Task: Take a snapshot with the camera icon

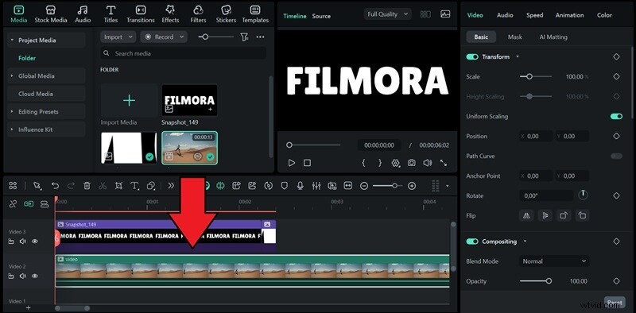Action: point(411,163)
